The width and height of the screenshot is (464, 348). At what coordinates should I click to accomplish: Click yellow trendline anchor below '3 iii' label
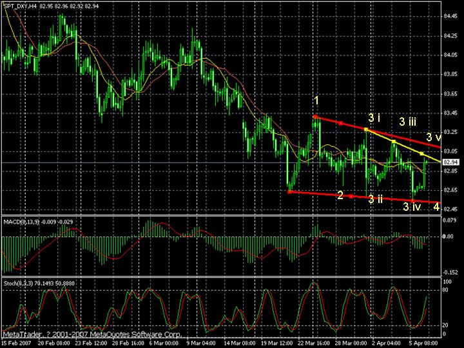(x=393, y=141)
